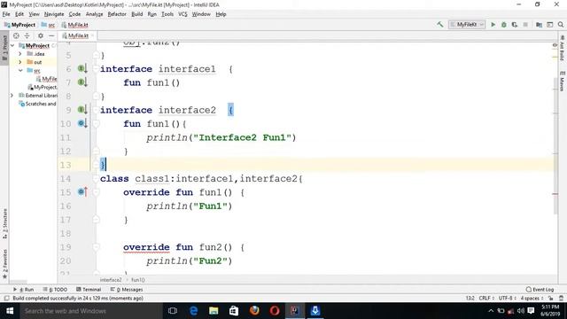Open Windows Store from taskbar
This screenshot has height=319, width=567.
point(234,311)
